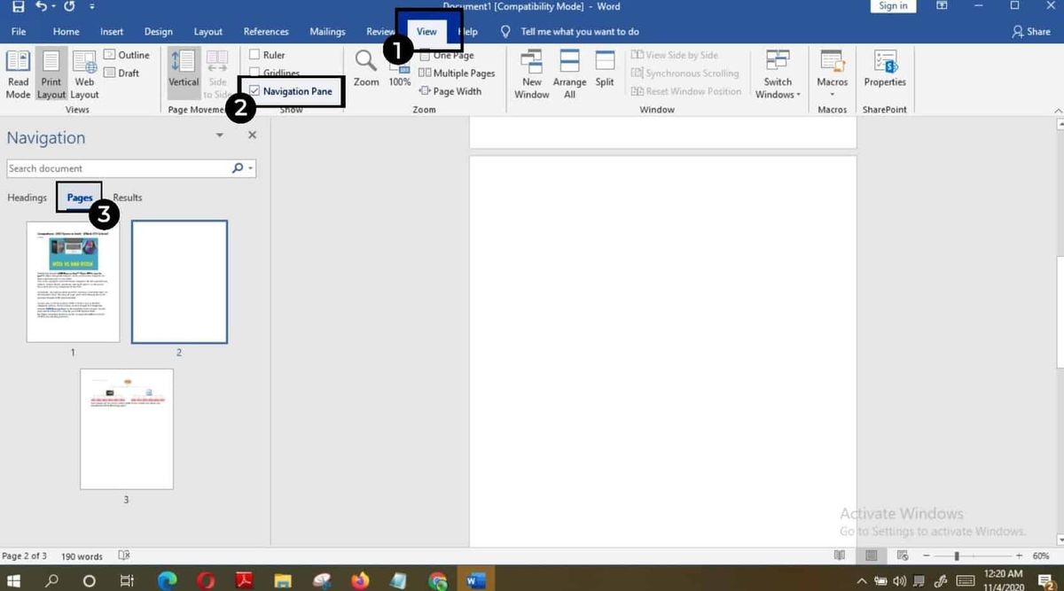Image resolution: width=1064 pixels, height=591 pixels.
Task: Split the document window
Action: pyautogui.click(x=605, y=68)
